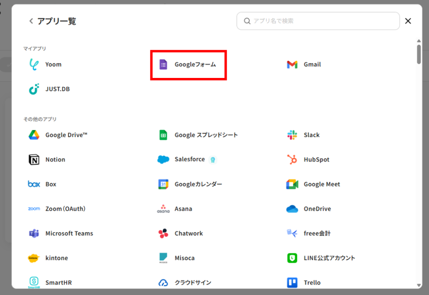Select the Gmail envelope icon

pos(292,65)
